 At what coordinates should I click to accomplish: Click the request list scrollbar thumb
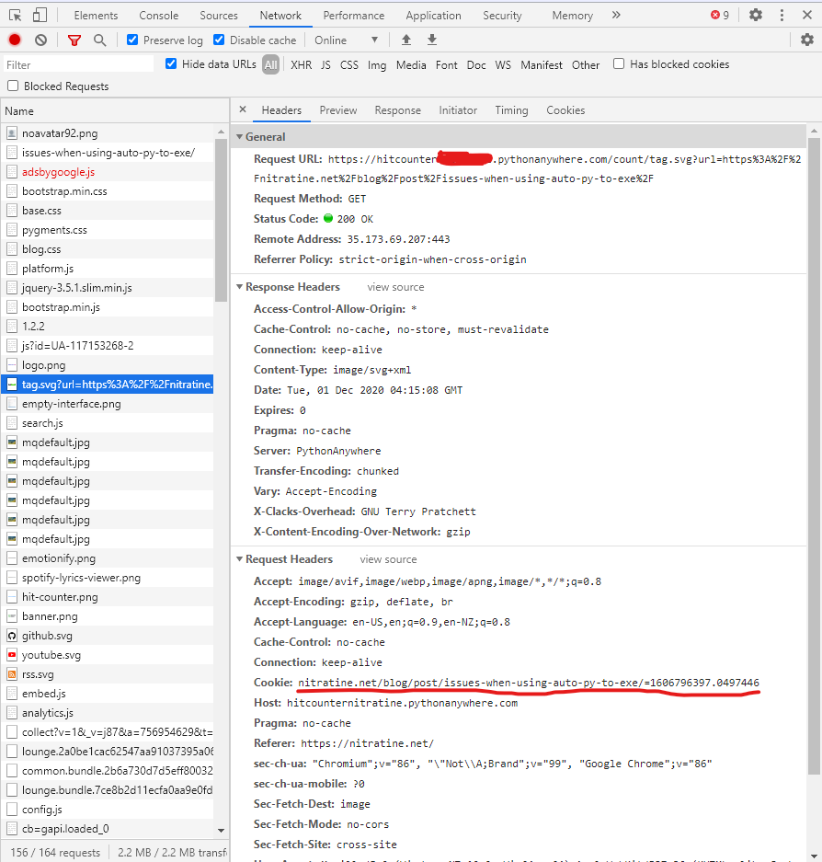tap(221, 220)
